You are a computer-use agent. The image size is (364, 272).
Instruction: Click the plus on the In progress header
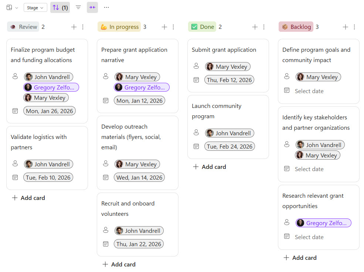tap(164, 27)
